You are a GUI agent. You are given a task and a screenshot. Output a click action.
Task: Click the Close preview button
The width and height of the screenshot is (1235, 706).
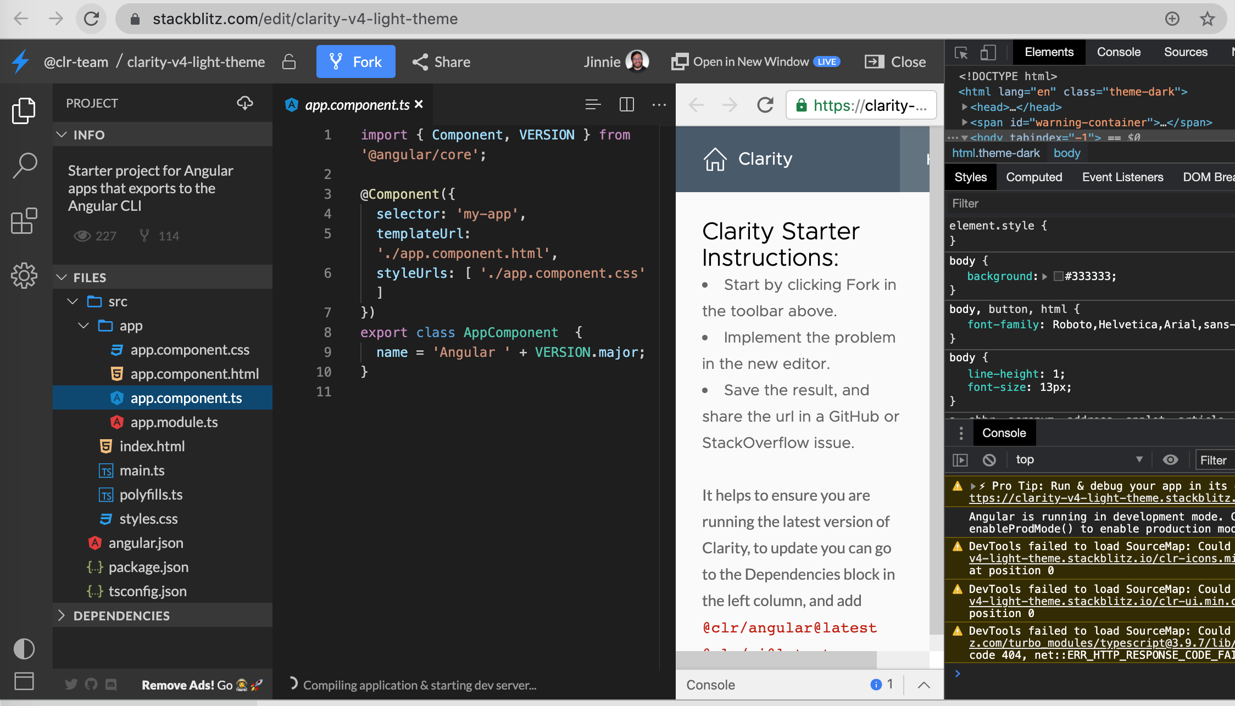coord(895,61)
